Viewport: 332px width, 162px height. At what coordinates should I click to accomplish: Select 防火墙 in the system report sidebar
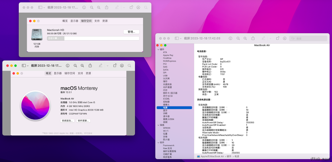166,139
